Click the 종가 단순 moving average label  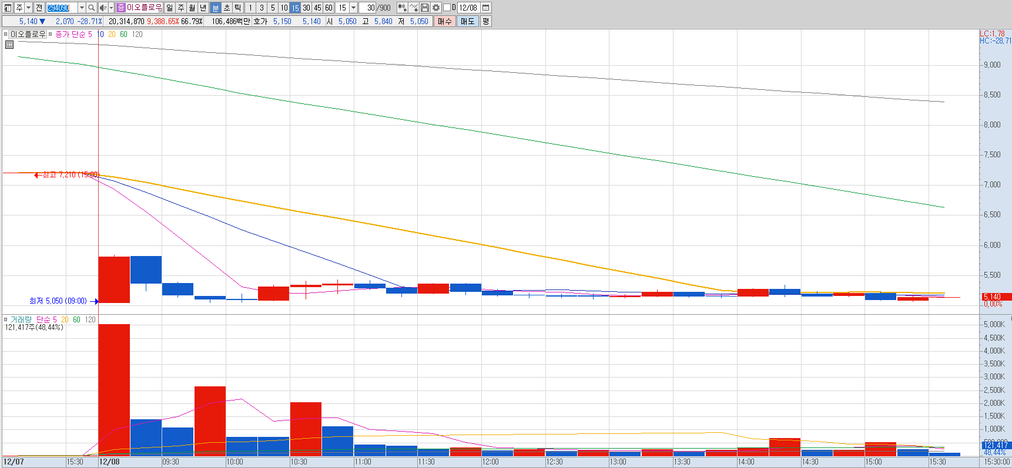point(71,34)
